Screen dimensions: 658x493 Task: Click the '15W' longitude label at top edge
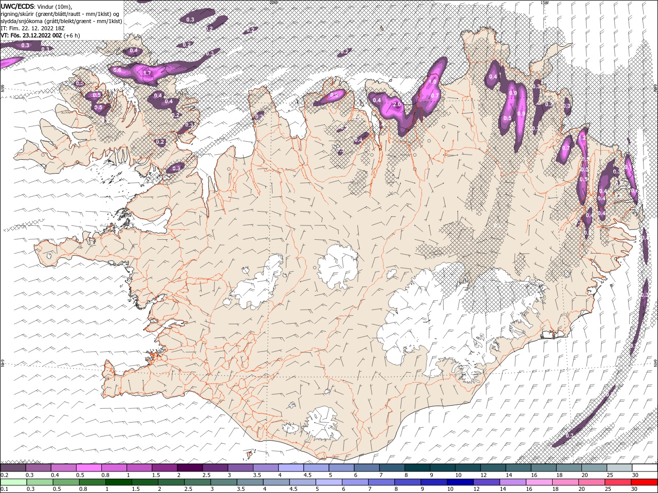544,3
